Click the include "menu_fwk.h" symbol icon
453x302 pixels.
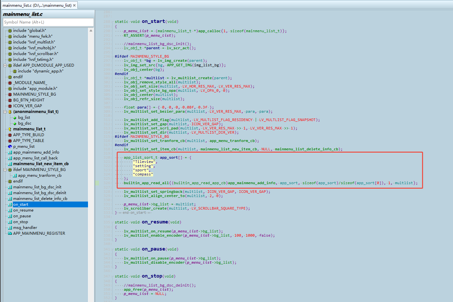point(10,36)
